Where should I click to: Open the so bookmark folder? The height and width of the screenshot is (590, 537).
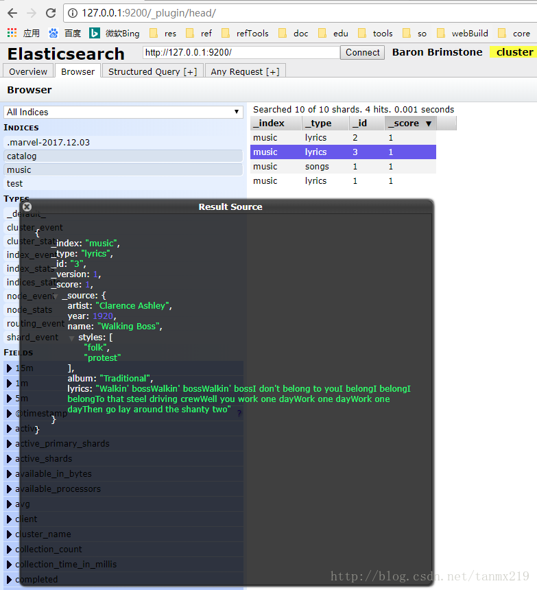coord(414,33)
